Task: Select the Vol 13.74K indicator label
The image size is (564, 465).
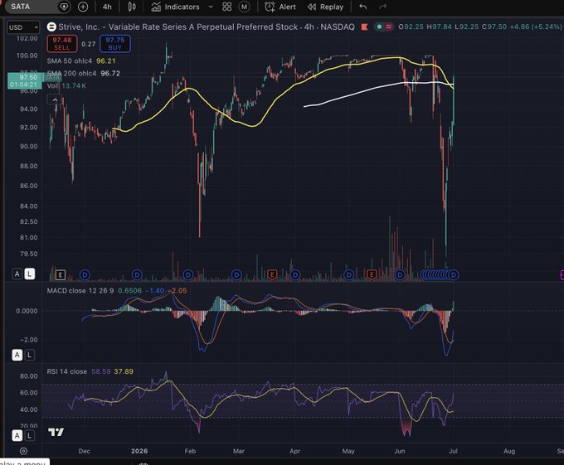Action: point(66,85)
